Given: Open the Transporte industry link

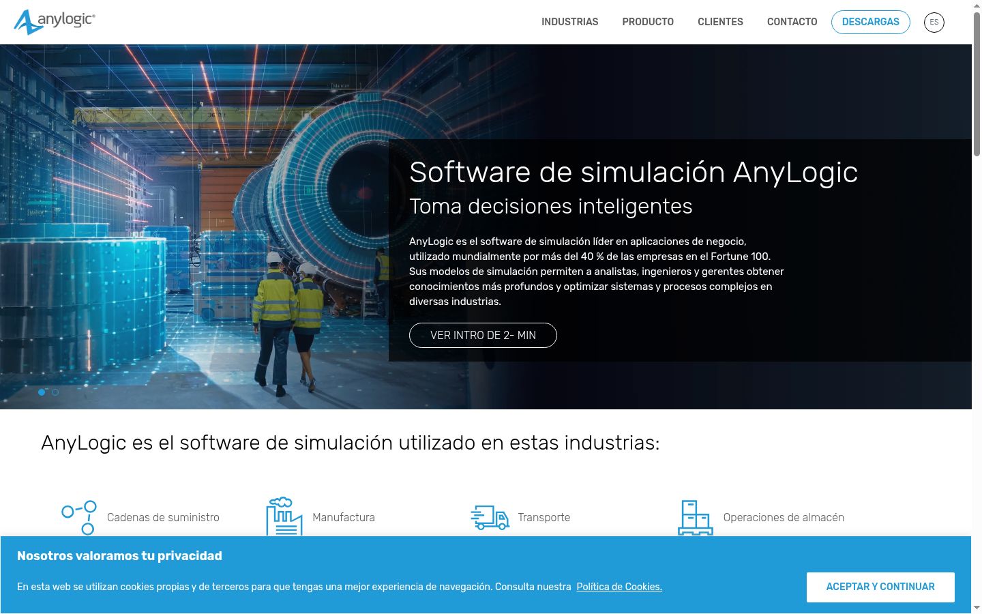Looking at the screenshot, I should [544, 518].
